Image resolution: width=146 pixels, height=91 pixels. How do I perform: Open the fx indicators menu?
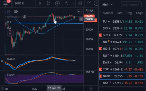point(66,3)
